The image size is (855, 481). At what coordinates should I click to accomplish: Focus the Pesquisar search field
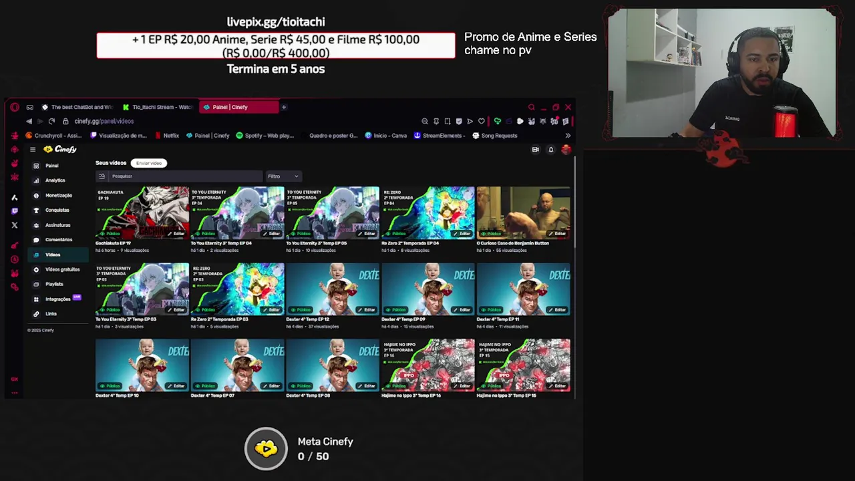pyautogui.click(x=179, y=176)
